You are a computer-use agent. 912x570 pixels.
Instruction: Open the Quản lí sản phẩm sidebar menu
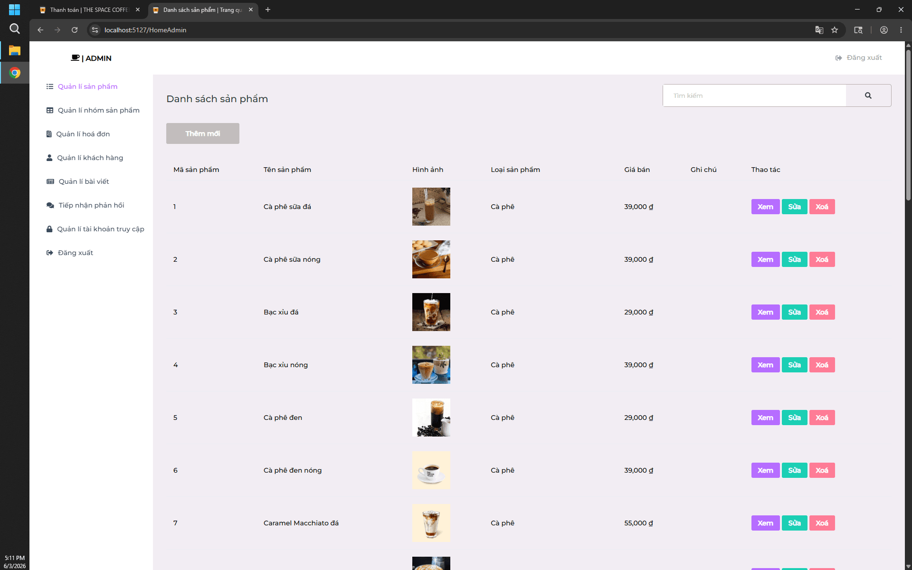[x=82, y=86]
